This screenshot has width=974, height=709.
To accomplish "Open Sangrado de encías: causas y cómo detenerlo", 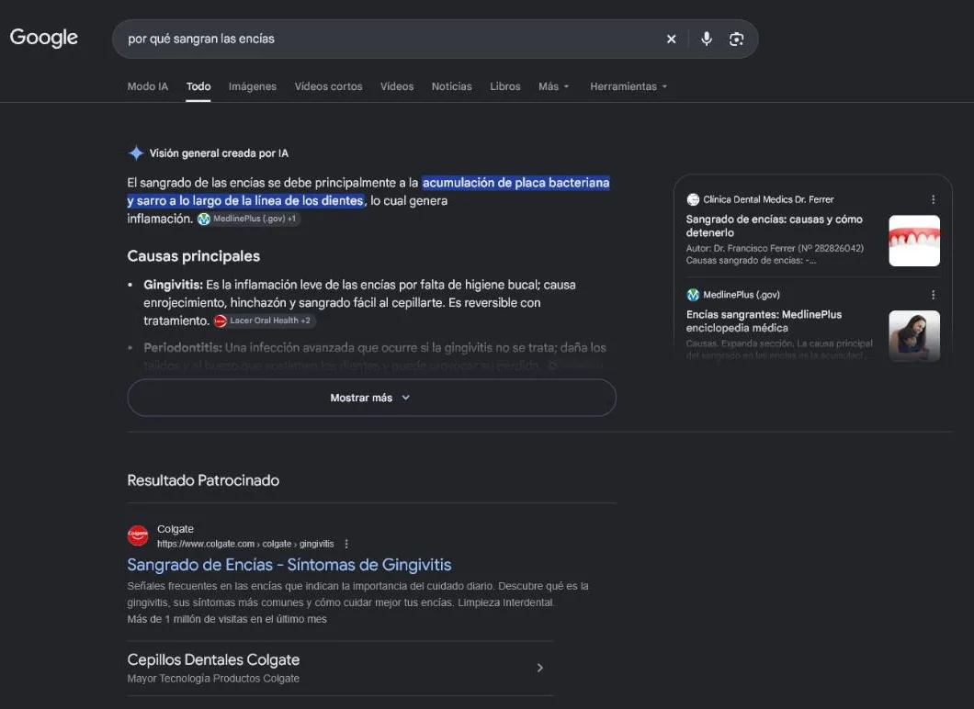I will coord(774,226).
